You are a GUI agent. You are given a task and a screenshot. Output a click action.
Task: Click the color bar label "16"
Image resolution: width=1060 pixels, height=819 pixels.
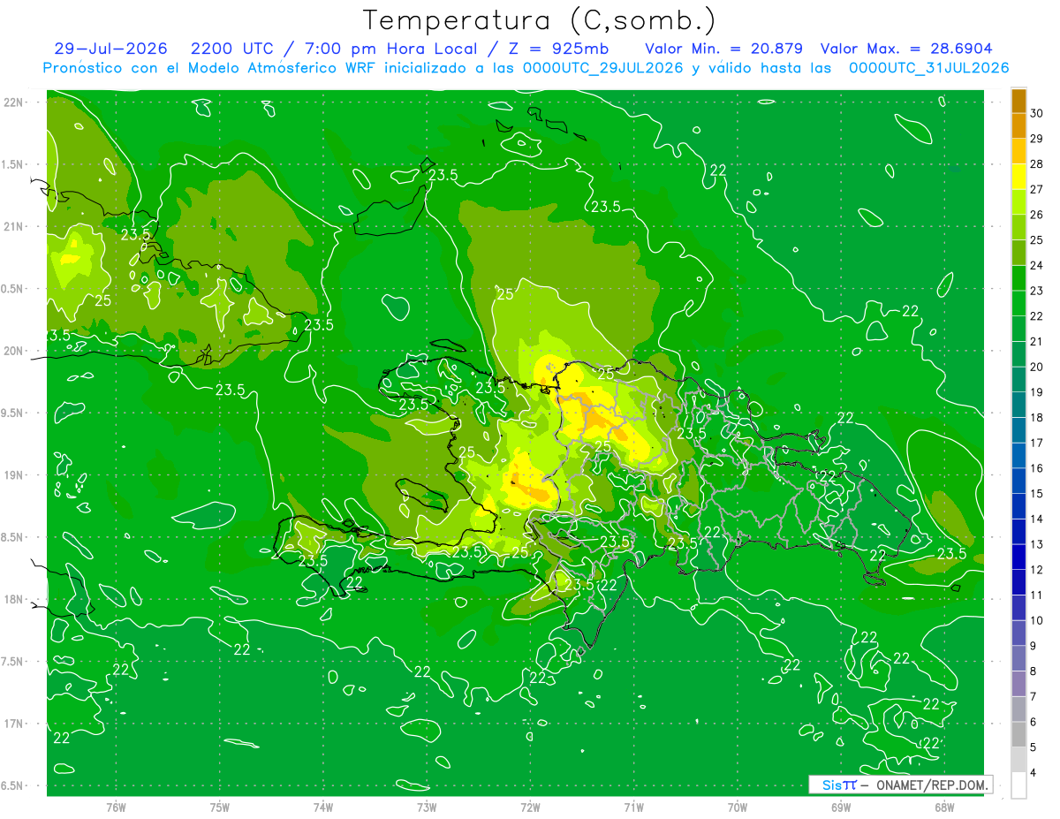1037,468
